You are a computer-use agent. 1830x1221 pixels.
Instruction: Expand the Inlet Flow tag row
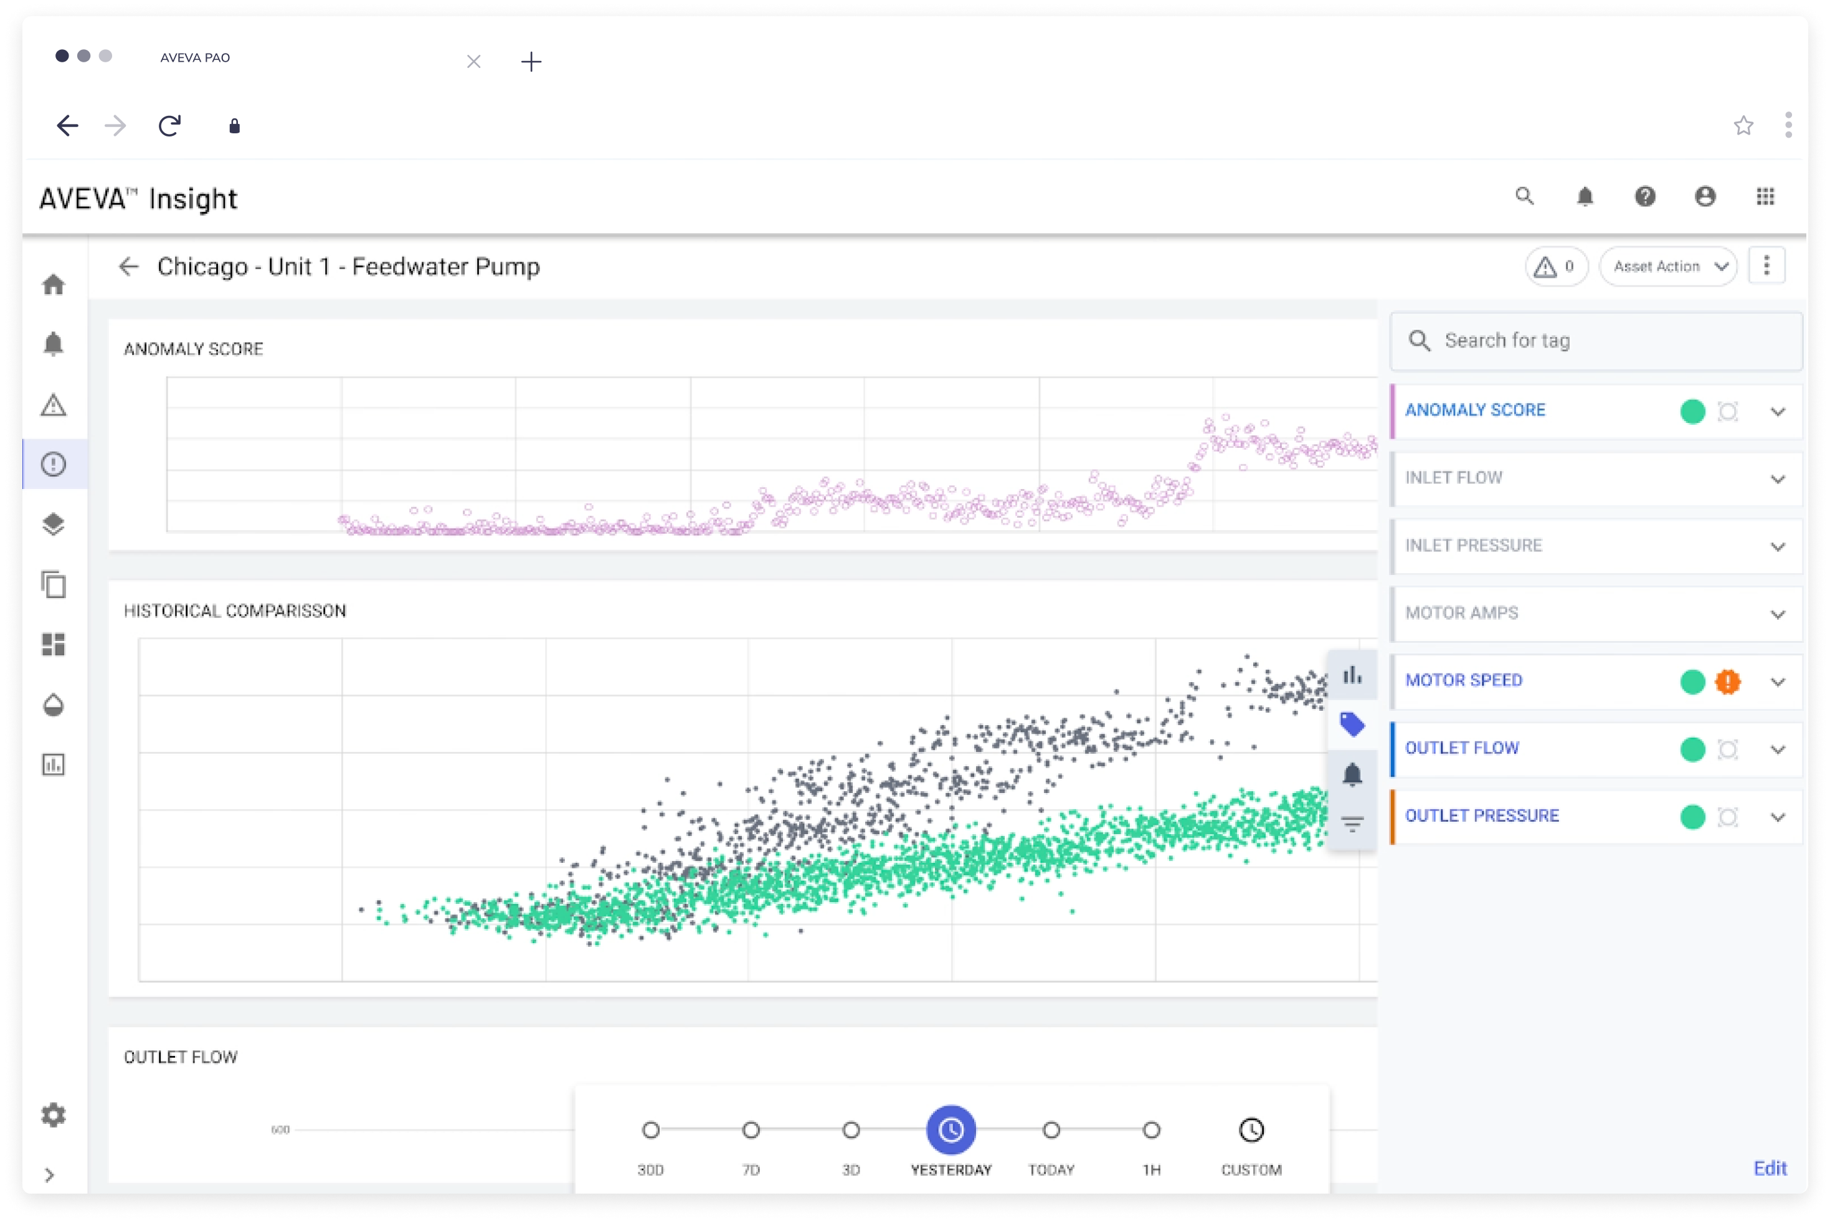[1777, 479]
